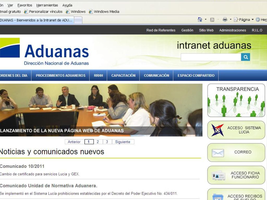Open the R.I.L.O top link
The width and height of the screenshot is (267, 200).
[257, 30]
